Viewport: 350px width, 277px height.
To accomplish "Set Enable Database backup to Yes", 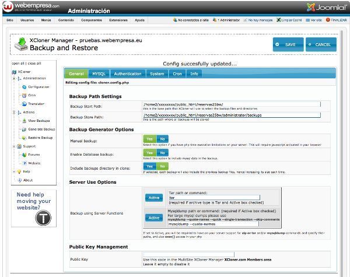I will pyautogui.click(x=149, y=153).
